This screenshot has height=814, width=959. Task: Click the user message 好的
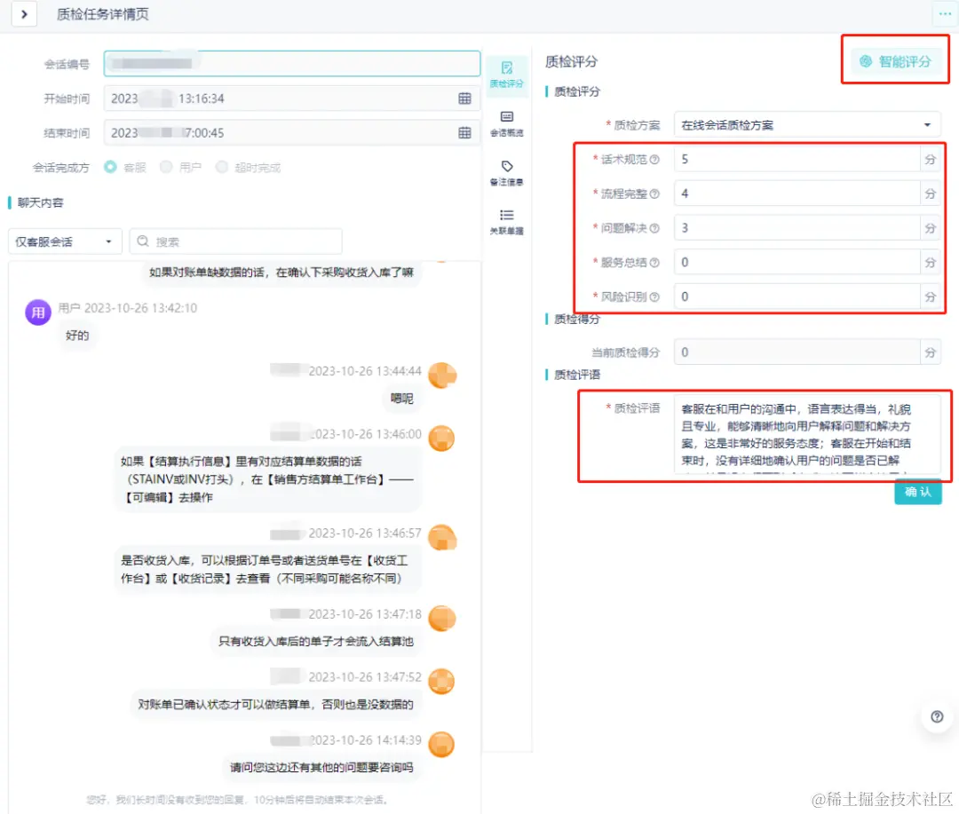pos(77,336)
